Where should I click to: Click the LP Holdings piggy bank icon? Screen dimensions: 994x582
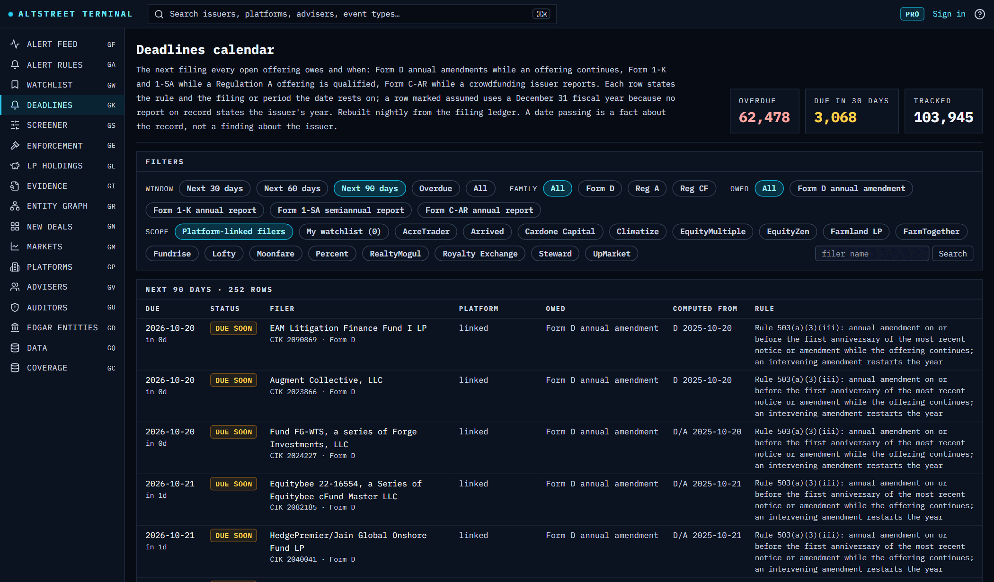15,166
